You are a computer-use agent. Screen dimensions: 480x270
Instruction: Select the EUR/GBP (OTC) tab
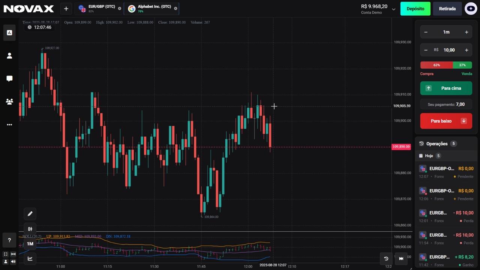point(99,9)
